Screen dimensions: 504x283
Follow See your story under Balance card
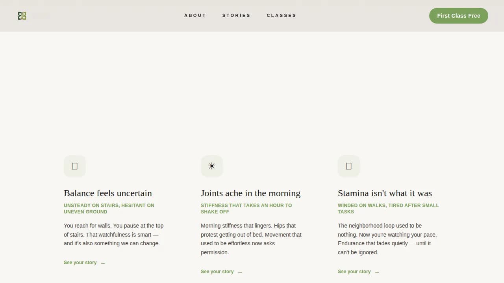[80, 263]
